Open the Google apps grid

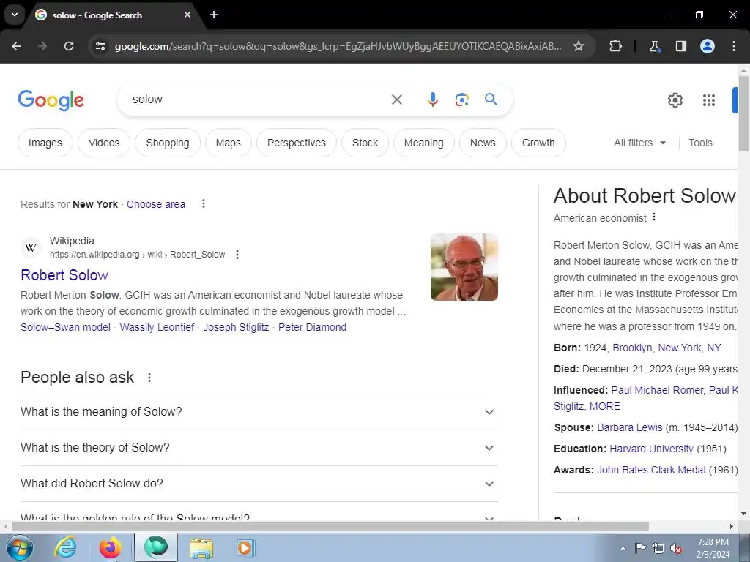(x=709, y=100)
